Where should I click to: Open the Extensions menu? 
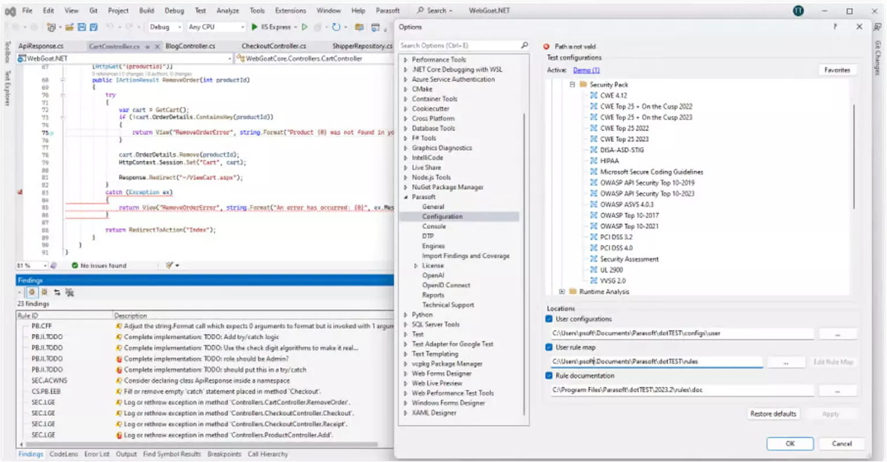click(x=290, y=10)
